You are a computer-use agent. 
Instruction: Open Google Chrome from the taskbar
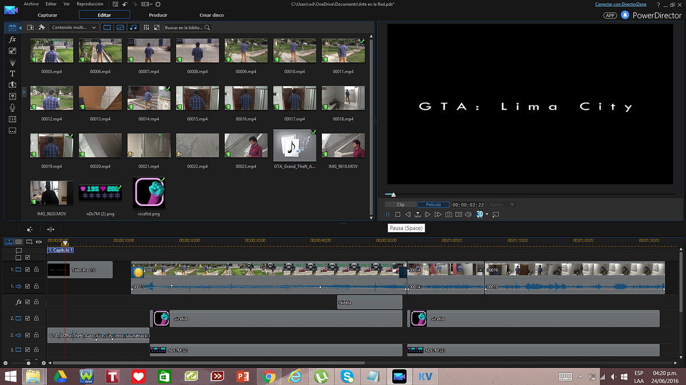tap(268, 376)
